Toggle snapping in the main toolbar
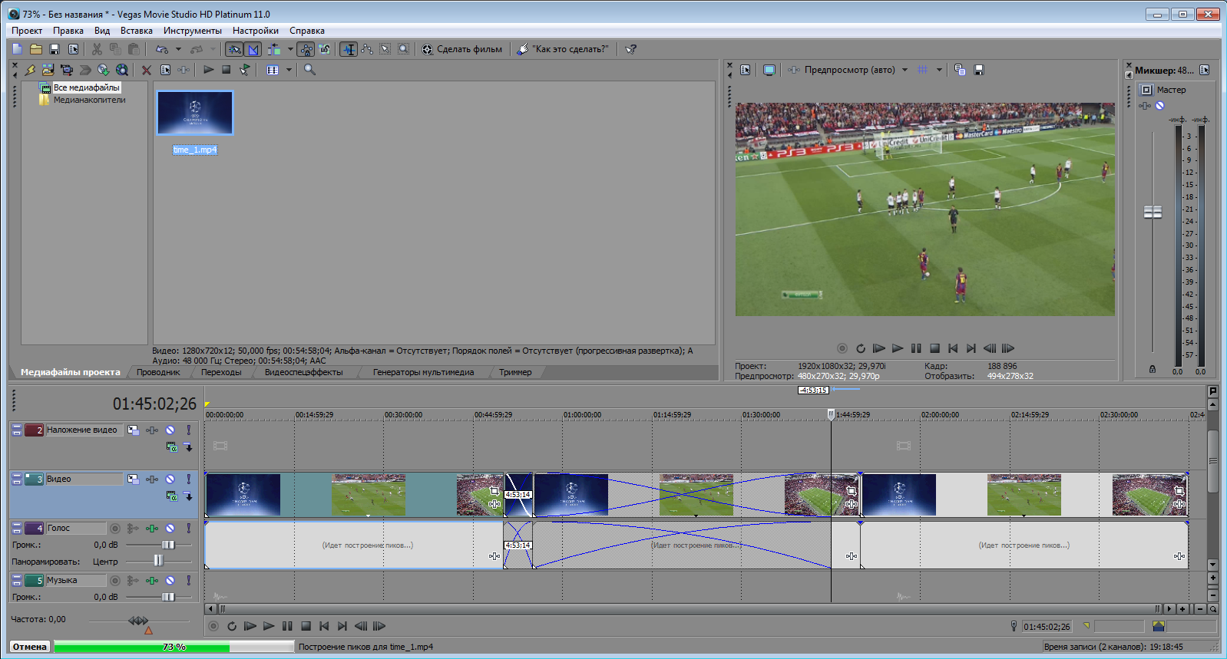 [234, 49]
